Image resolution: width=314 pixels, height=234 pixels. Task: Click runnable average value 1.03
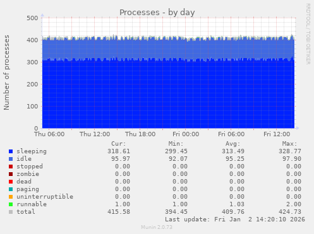point(237,204)
